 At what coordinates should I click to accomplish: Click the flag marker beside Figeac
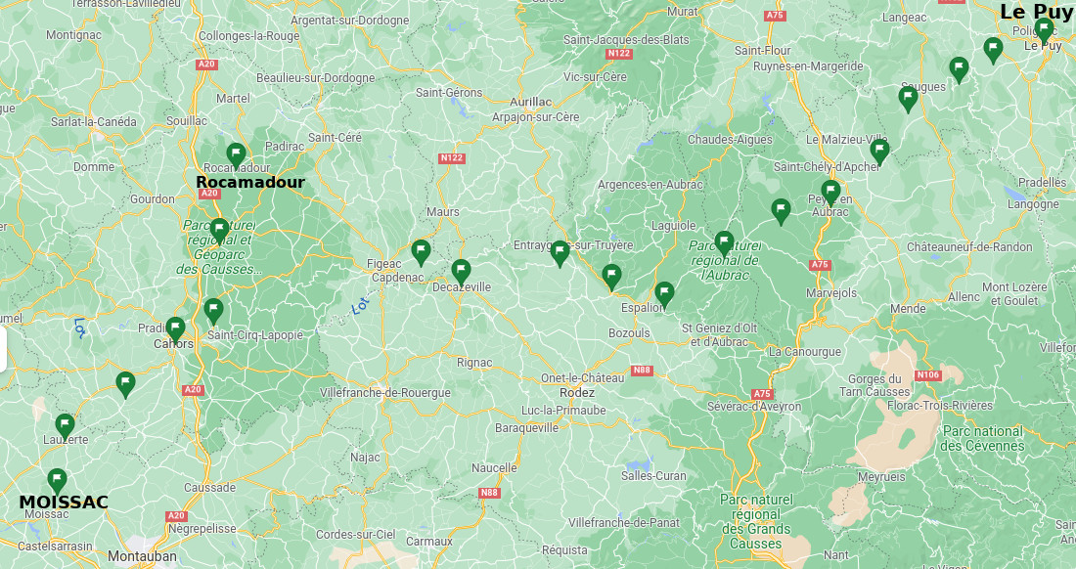[x=421, y=252]
